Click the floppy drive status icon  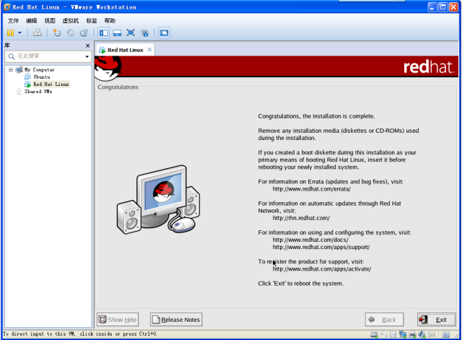(393, 335)
